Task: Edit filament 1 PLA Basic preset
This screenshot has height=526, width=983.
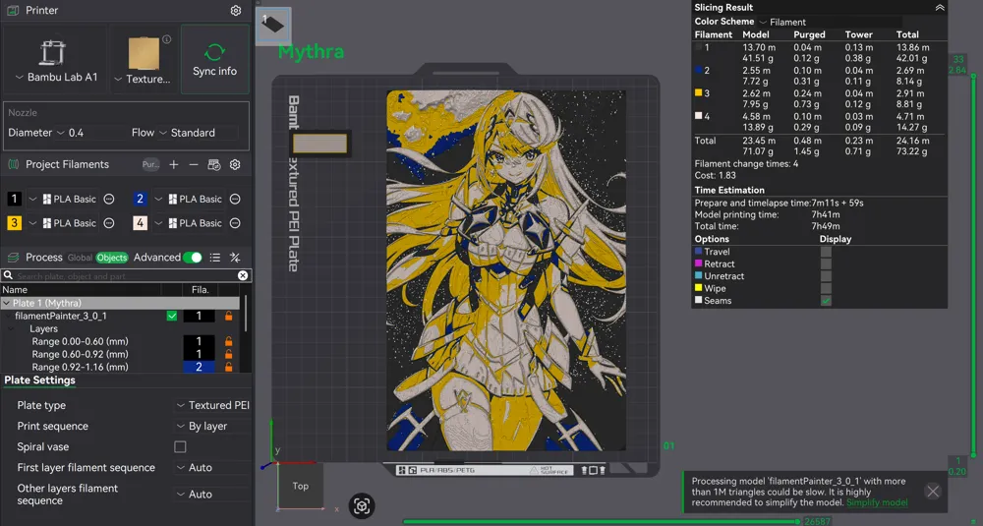Action: tap(108, 199)
